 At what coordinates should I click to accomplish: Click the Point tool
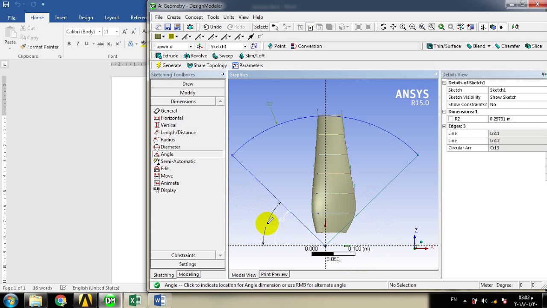(x=276, y=46)
